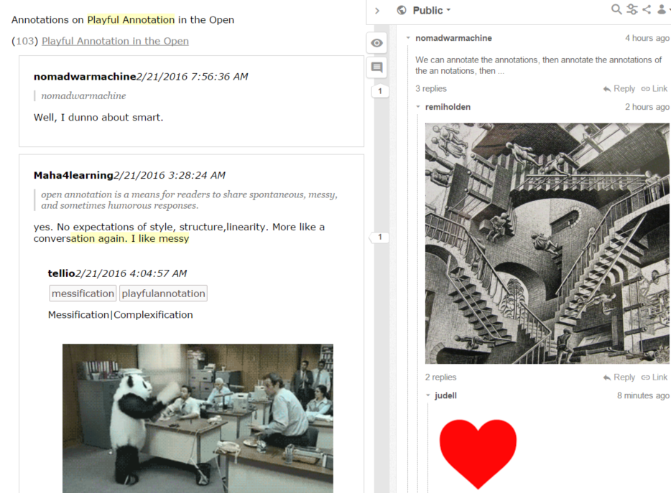Click the Maha4learning author name
The height and width of the screenshot is (493, 671).
73,175
